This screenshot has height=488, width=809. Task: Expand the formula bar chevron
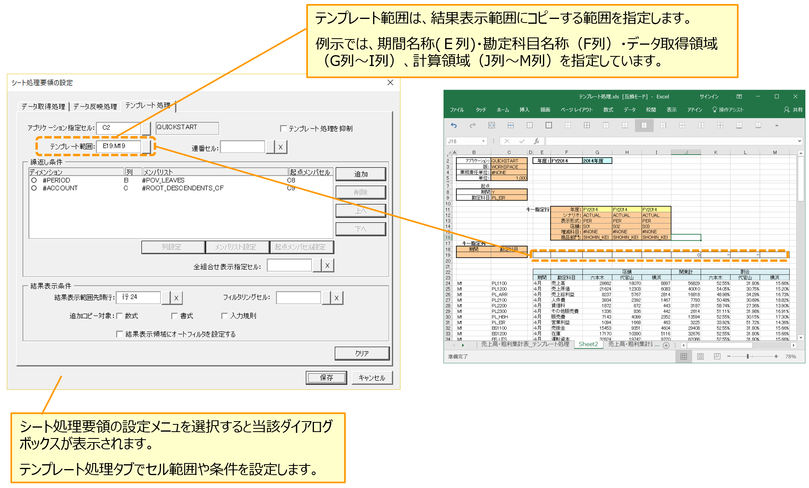799,141
